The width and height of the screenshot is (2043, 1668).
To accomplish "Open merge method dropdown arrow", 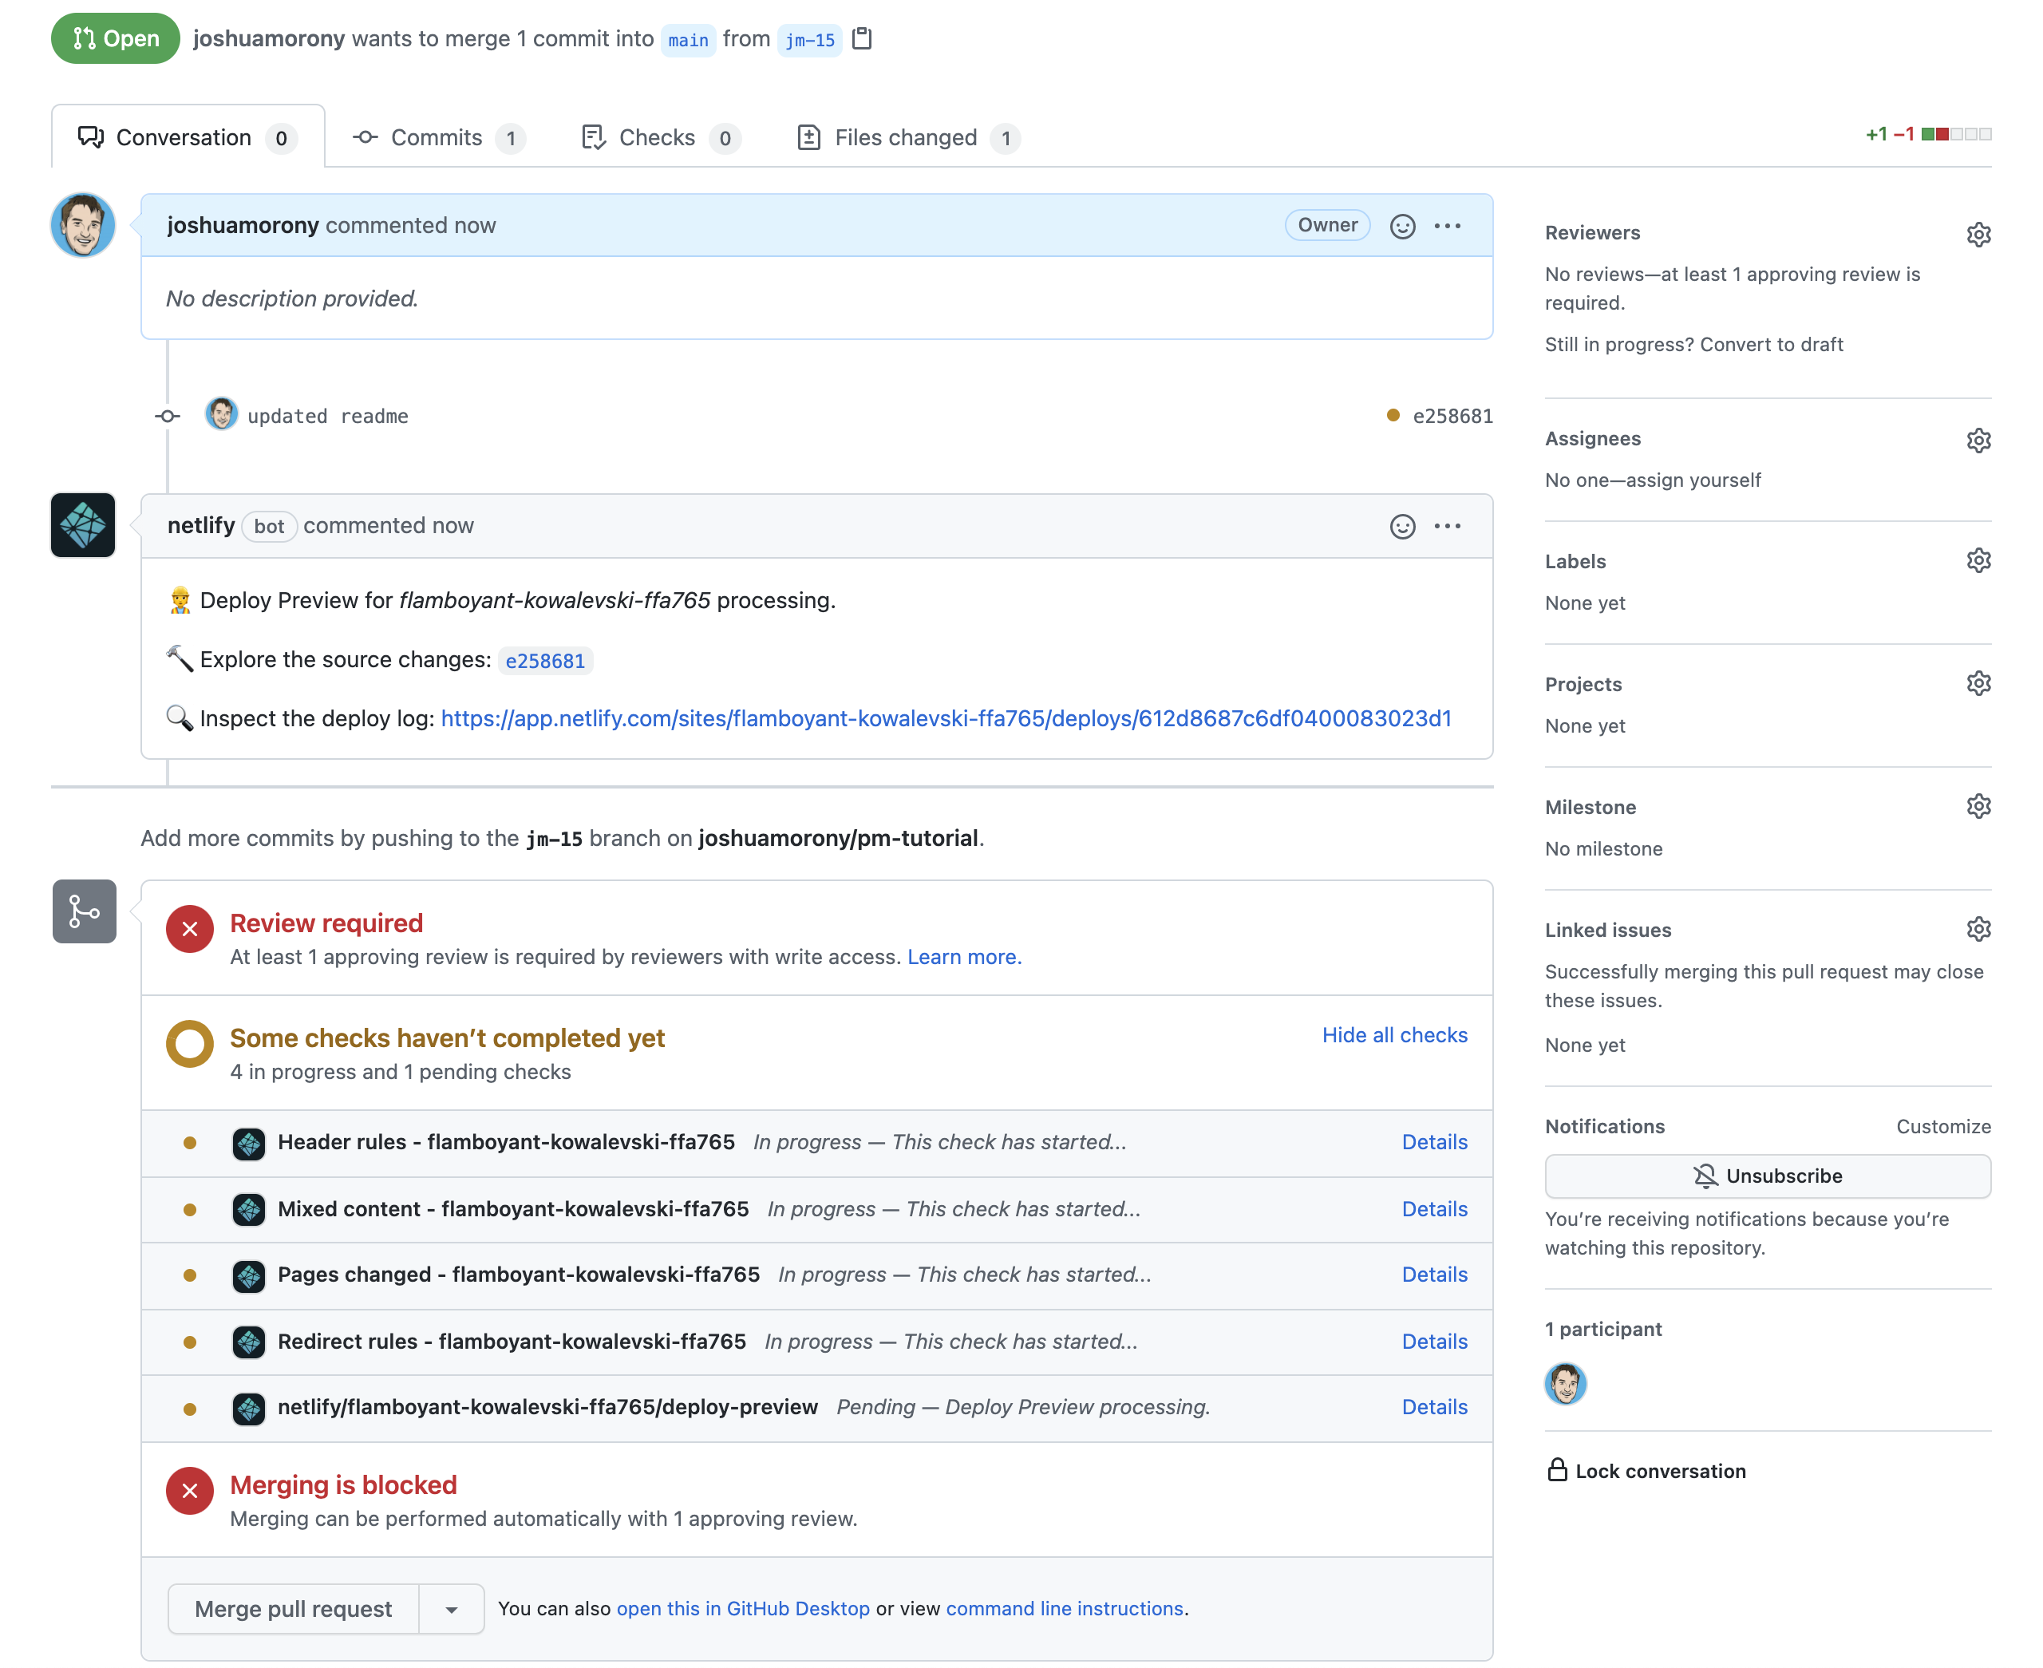I will 452,1610.
